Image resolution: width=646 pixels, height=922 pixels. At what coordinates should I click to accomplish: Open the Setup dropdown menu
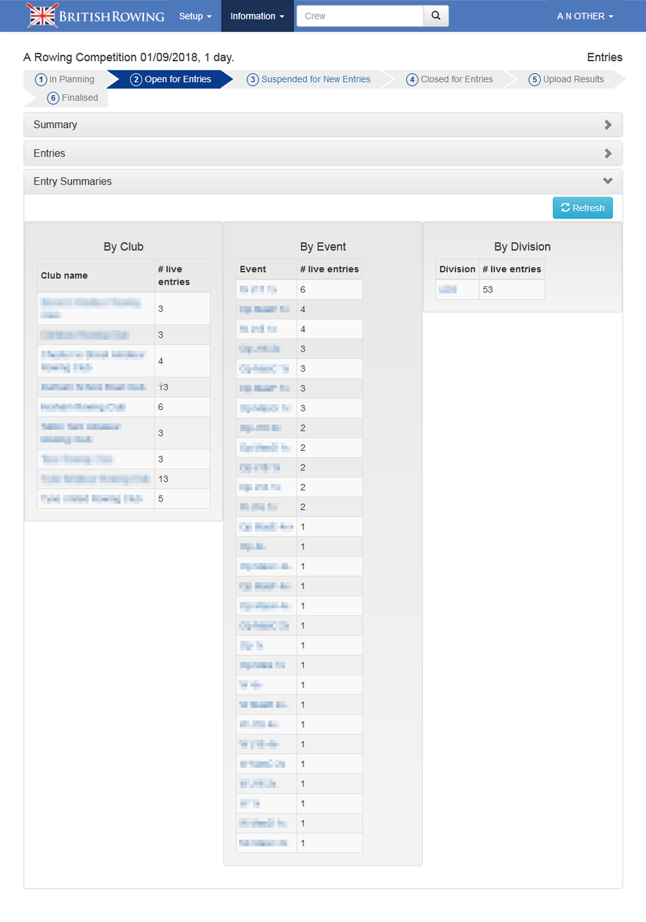[x=195, y=16]
